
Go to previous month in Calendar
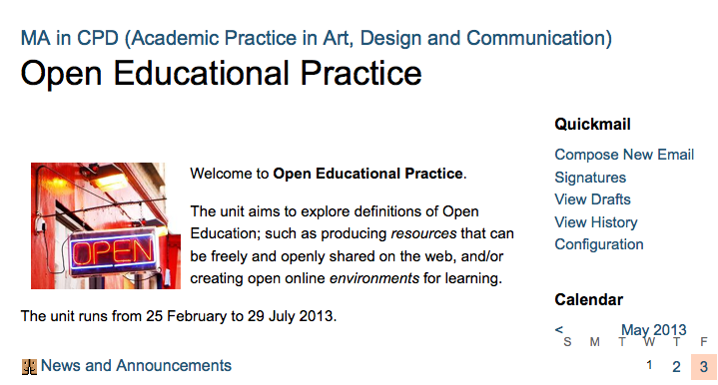(559, 329)
